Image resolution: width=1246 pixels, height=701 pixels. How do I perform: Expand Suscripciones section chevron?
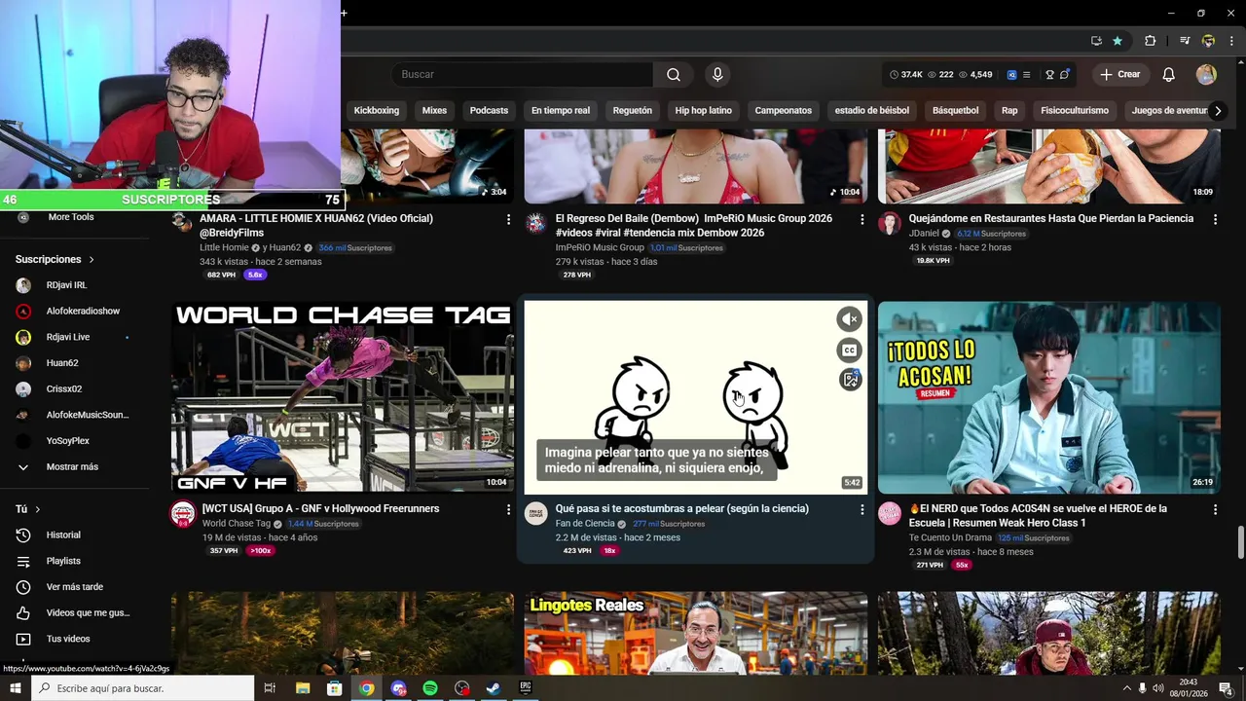coord(92,260)
